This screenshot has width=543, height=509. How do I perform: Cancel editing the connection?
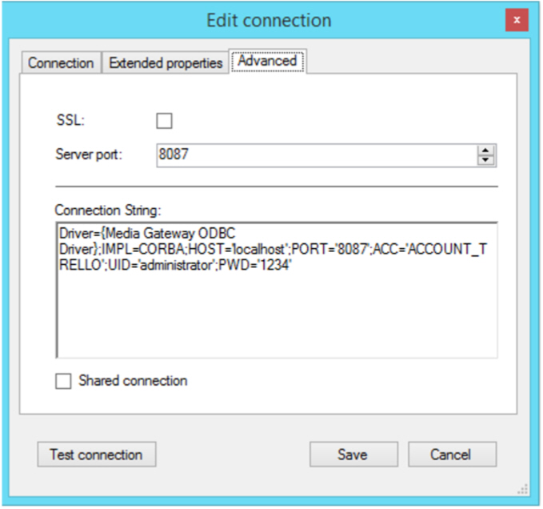pyautogui.click(x=452, y=455)
